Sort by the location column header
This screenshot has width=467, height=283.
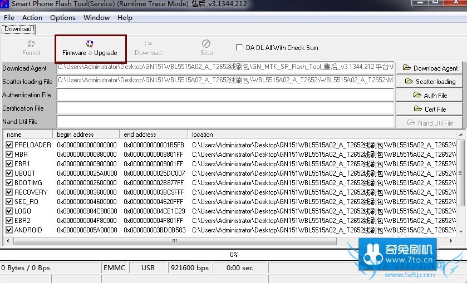coord(322,135)
